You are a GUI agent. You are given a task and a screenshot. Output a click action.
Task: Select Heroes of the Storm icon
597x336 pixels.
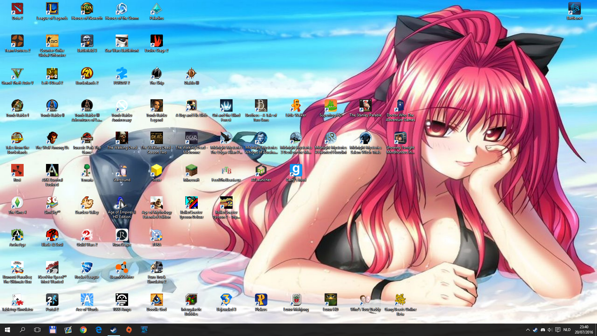click(122, 11)
